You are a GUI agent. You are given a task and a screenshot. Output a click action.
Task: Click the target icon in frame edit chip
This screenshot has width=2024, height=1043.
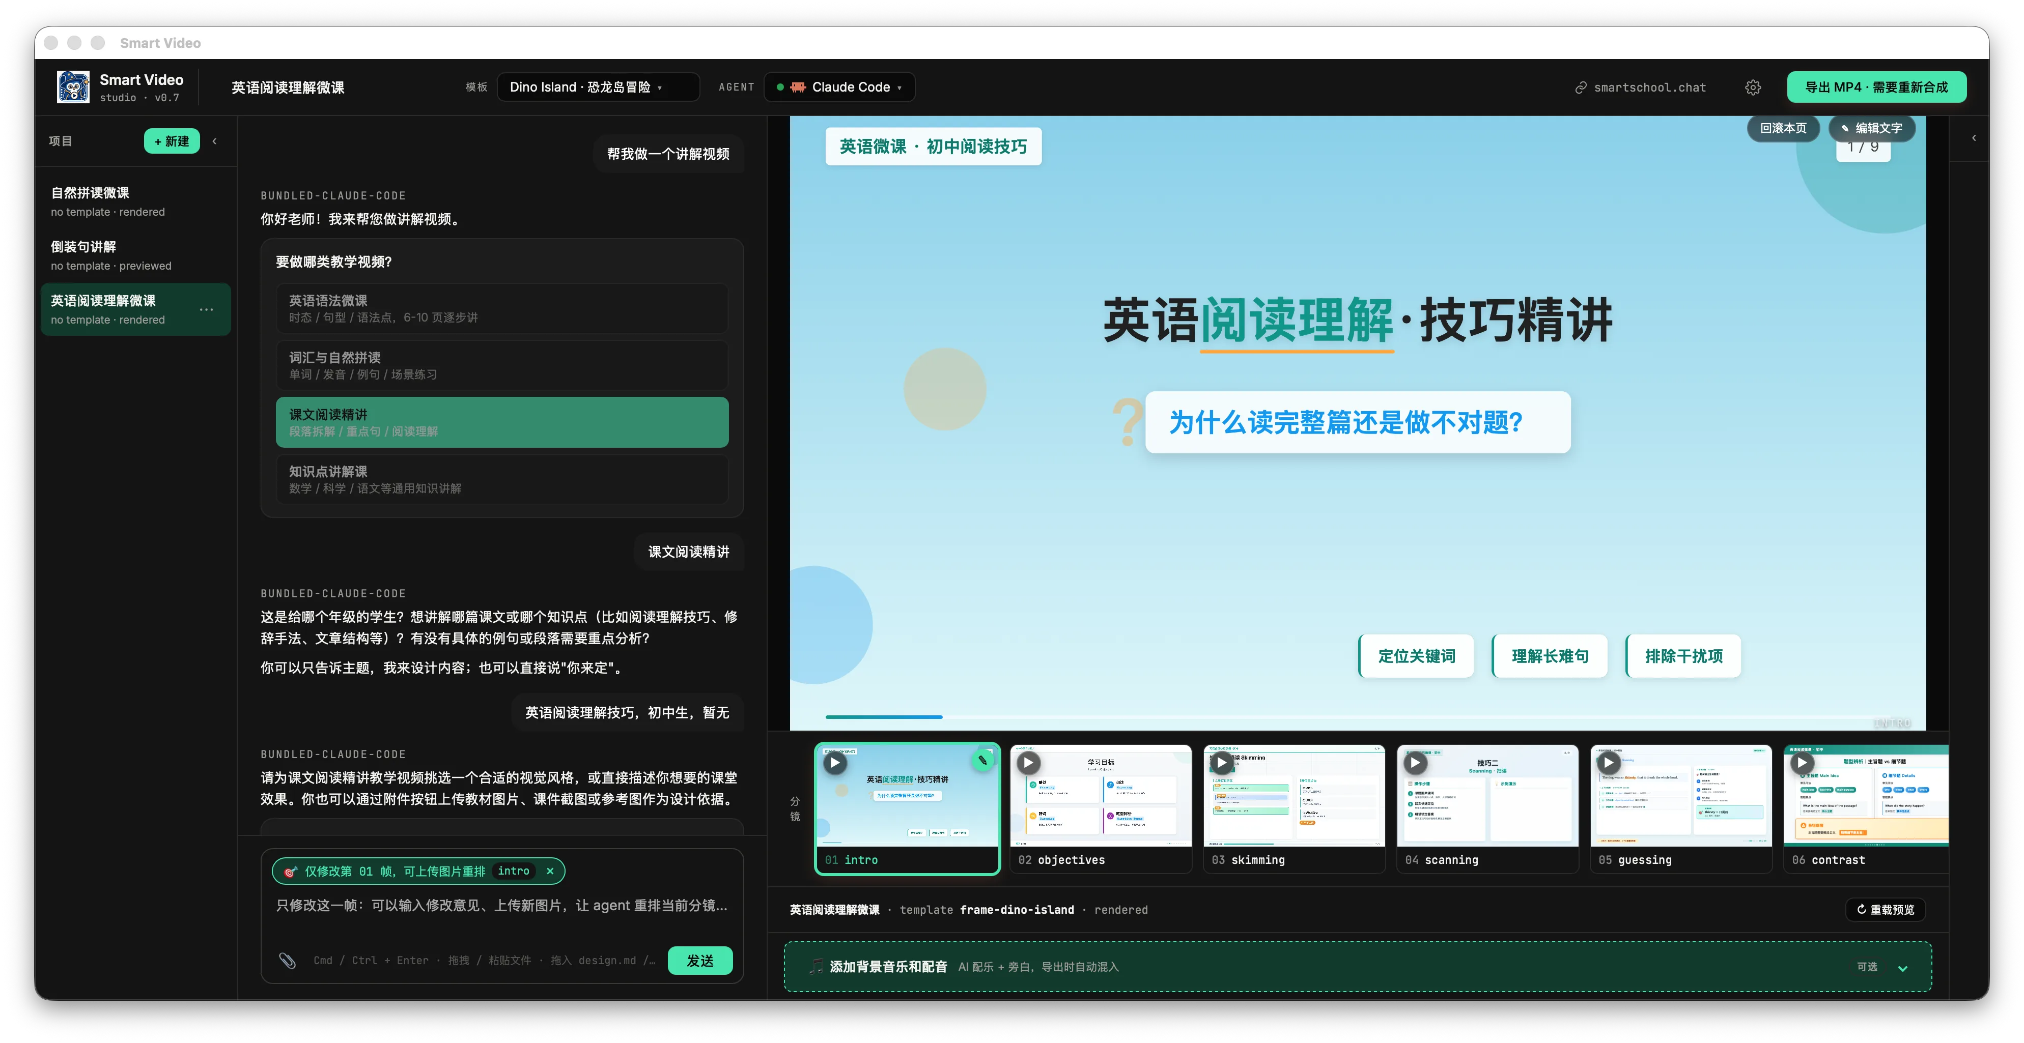[x=290, y=871]
